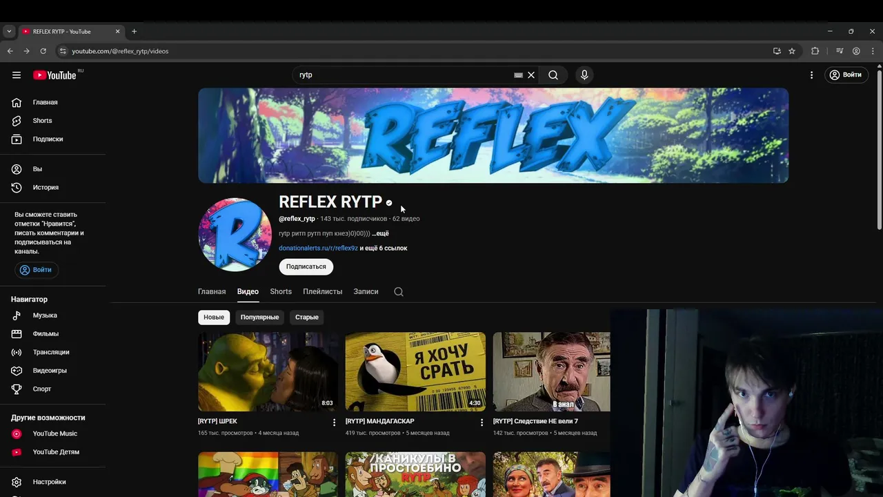Click the browser back arrow
Viewport: 883px width, 497px height.
click(x=10, y=51)
